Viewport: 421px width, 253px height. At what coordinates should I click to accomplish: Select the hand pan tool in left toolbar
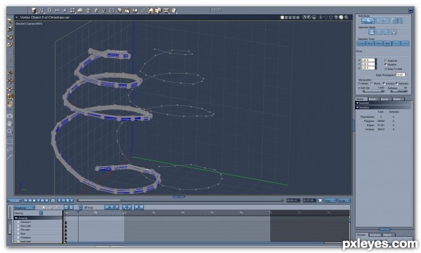coord(10,123)
